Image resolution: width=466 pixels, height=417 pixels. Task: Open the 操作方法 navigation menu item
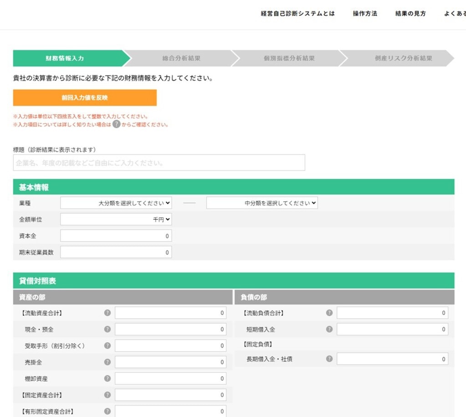click(364, 14)
